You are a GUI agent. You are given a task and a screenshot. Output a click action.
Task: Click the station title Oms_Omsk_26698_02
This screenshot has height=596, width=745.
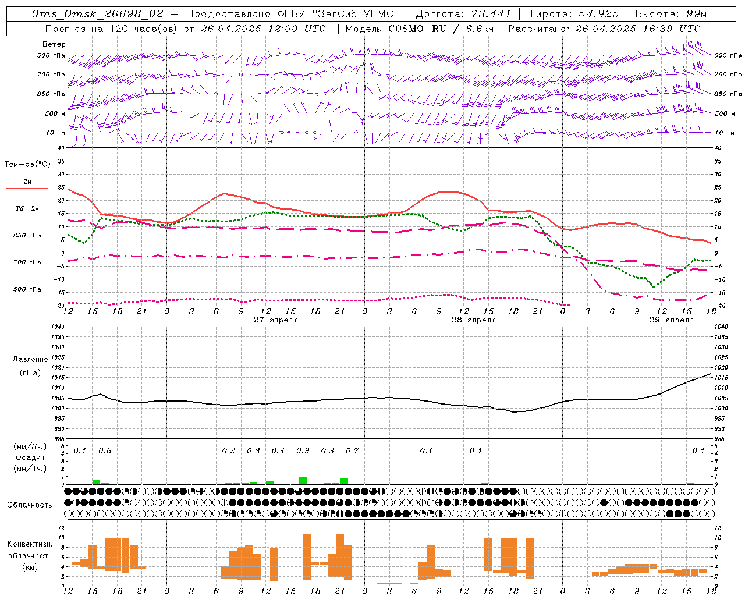(x=98, y=13)
